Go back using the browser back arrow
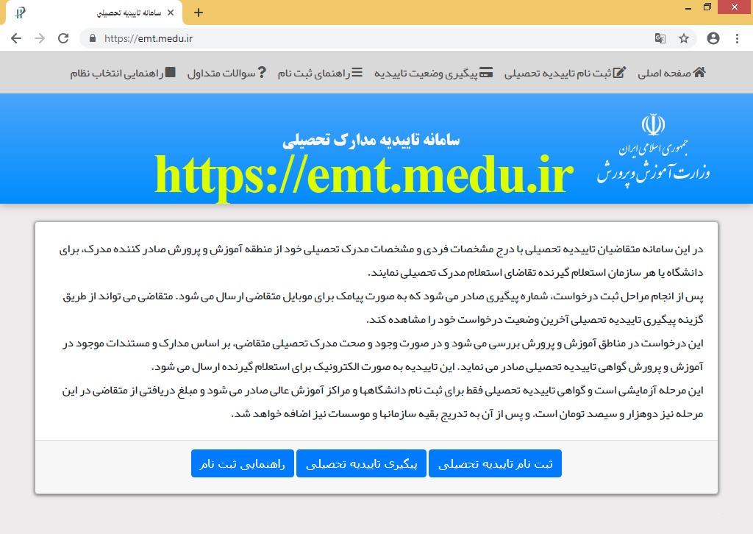Viewport: 753px width, 534px height. point(16,38)
